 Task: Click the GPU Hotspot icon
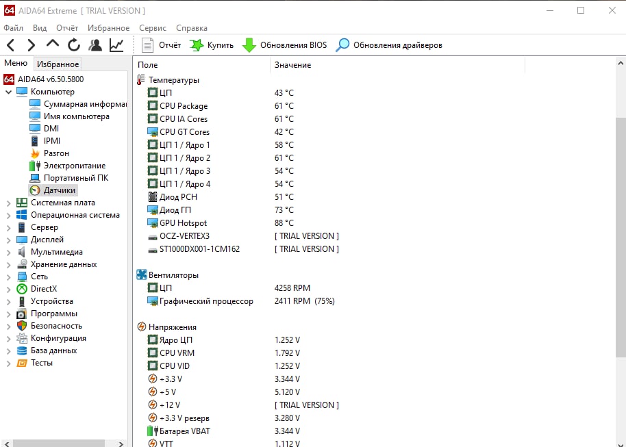pos(153,222)
